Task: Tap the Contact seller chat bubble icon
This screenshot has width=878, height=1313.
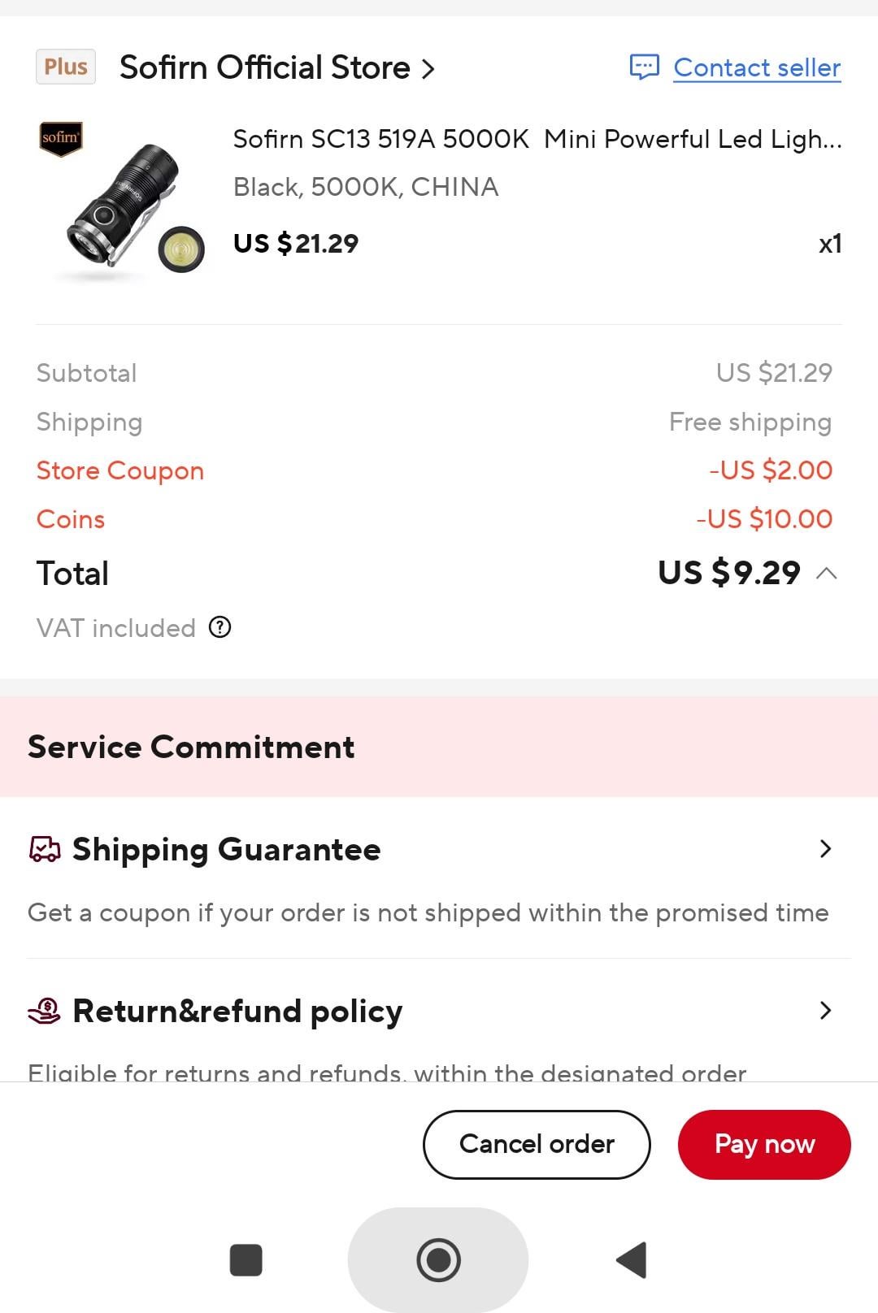Action: (x=644, y=67)
